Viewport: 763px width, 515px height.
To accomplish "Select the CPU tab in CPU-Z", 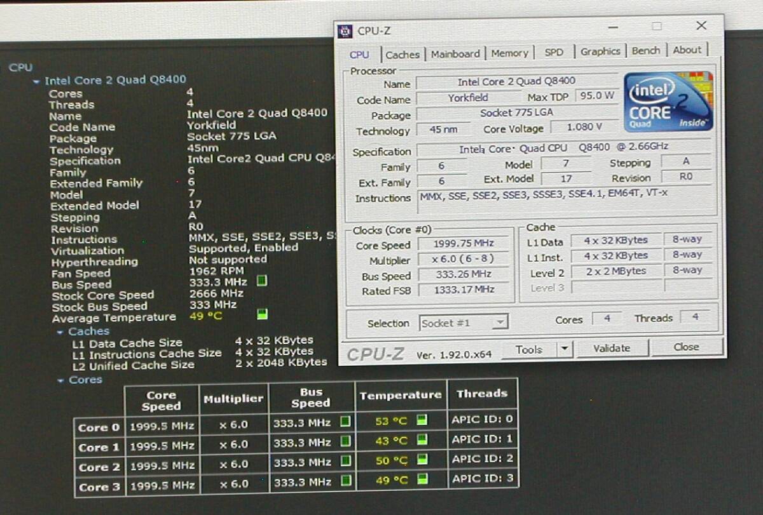I will [360, 55].
